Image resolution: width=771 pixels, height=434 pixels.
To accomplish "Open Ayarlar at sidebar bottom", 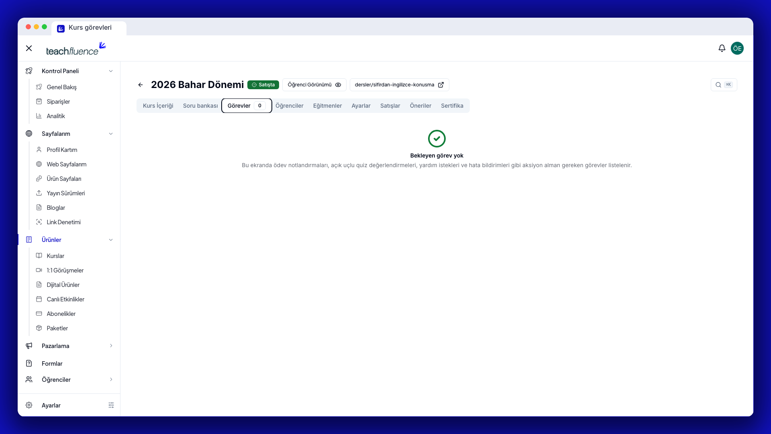I will (51, 405).
